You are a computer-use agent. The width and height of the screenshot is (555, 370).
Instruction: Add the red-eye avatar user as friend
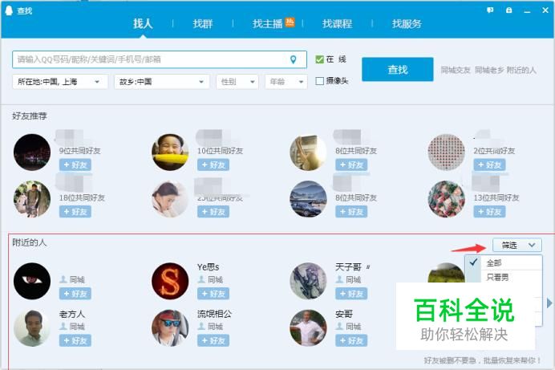point(75,294)
